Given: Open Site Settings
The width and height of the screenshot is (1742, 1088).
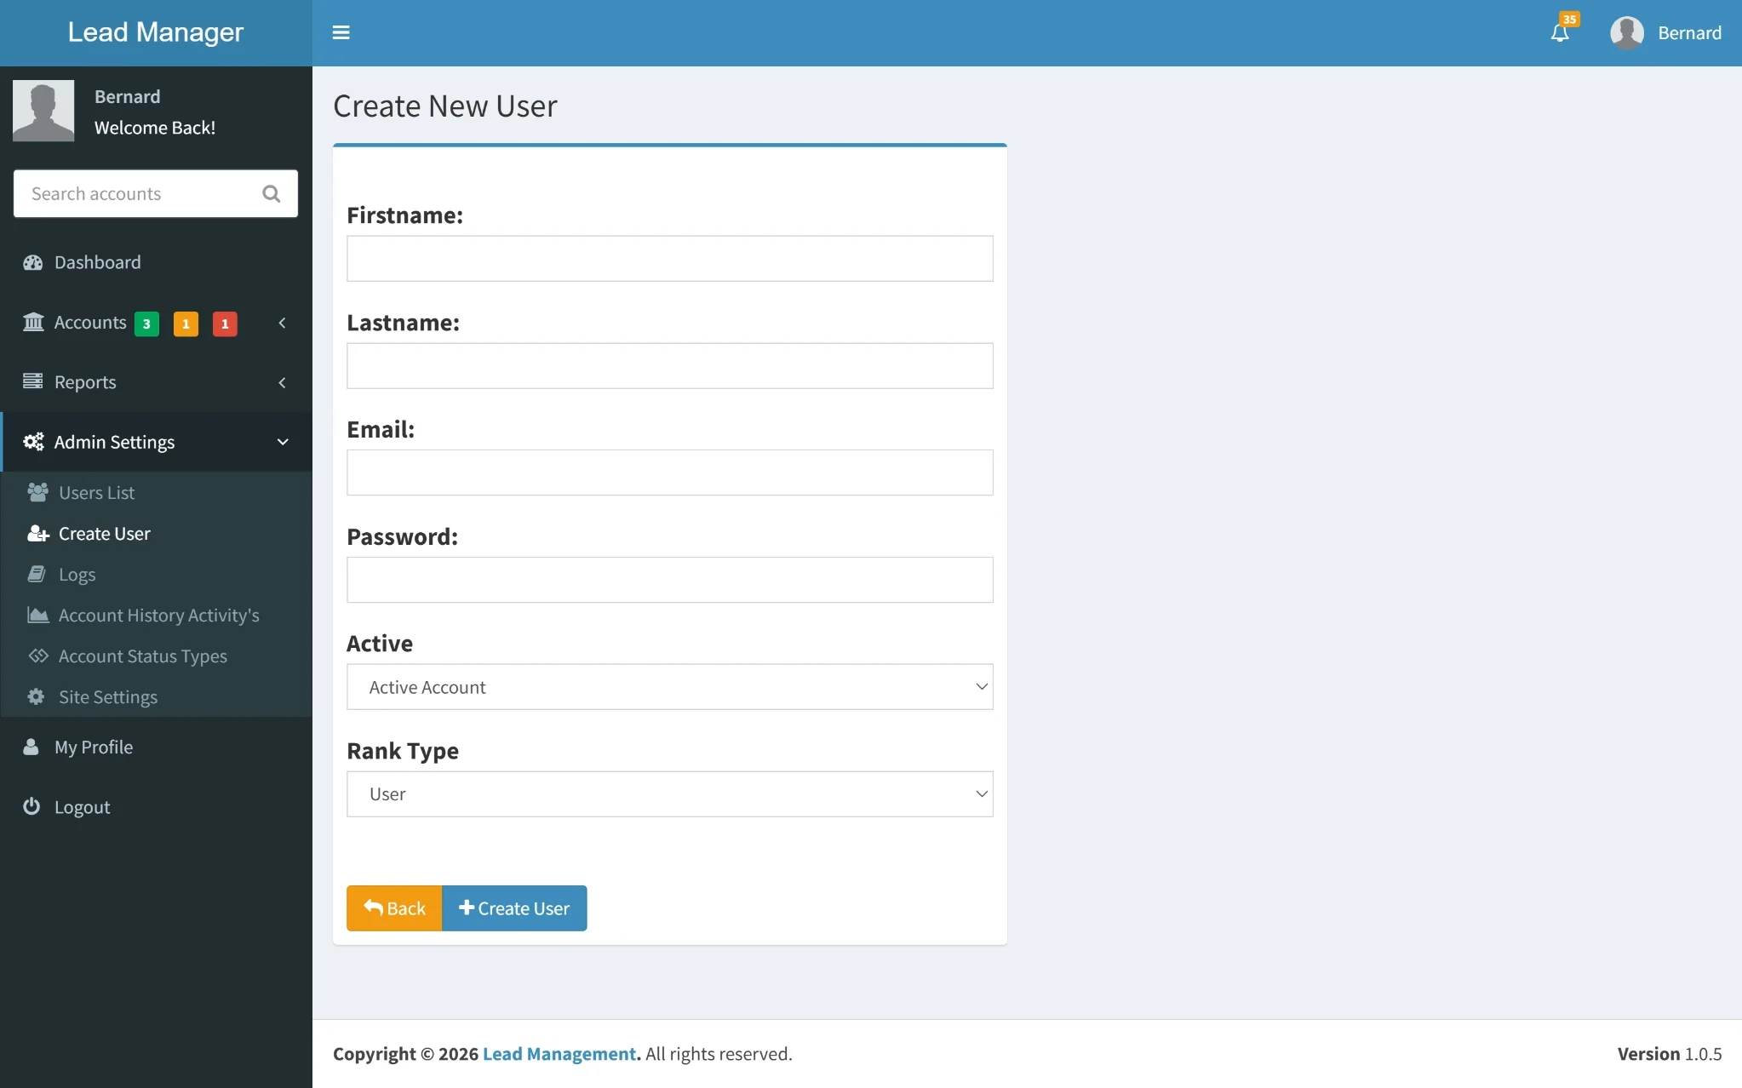Looking at the screenshot, I should click(156, 697).
